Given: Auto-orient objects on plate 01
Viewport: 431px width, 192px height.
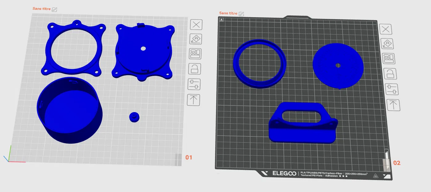Looking at the screenshot, I should coord(196,39).
